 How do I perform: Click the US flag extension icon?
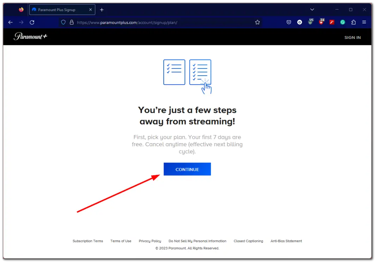click(310, 22)
